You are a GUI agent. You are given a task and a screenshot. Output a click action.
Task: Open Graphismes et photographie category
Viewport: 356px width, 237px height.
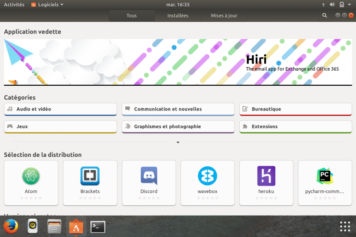(x=178, y=127)
